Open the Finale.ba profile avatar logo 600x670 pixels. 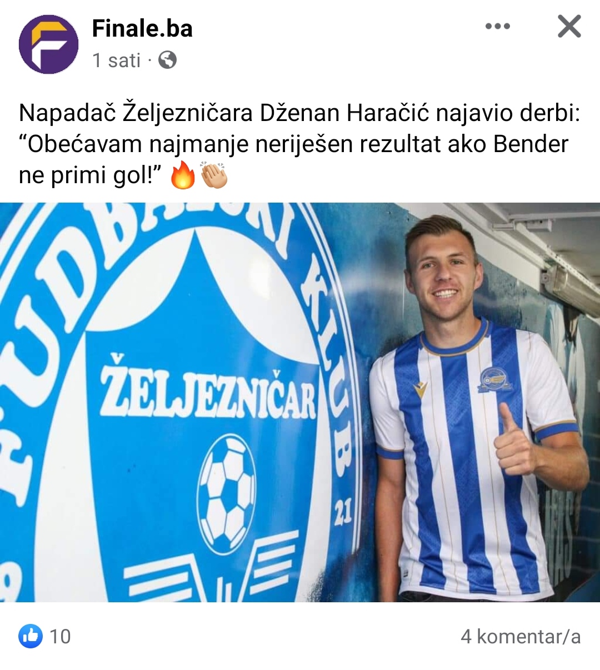pyautogui.click(x=48, y=44)
